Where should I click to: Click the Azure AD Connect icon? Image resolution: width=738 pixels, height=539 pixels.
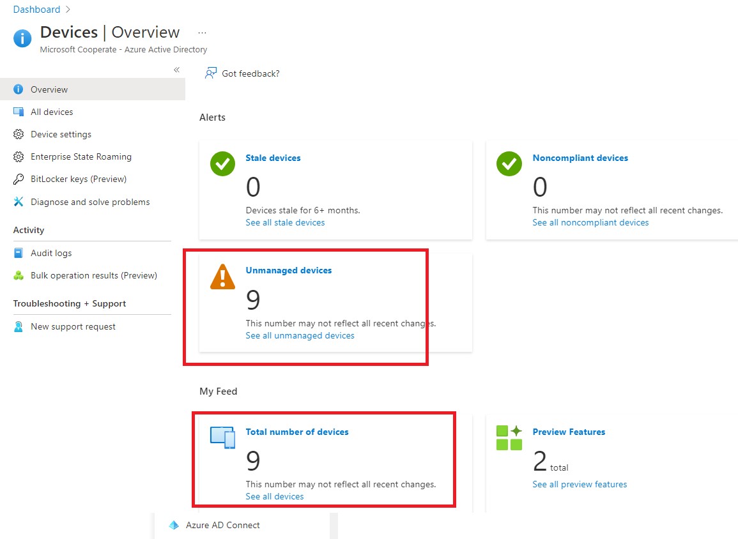pos(174,525)
